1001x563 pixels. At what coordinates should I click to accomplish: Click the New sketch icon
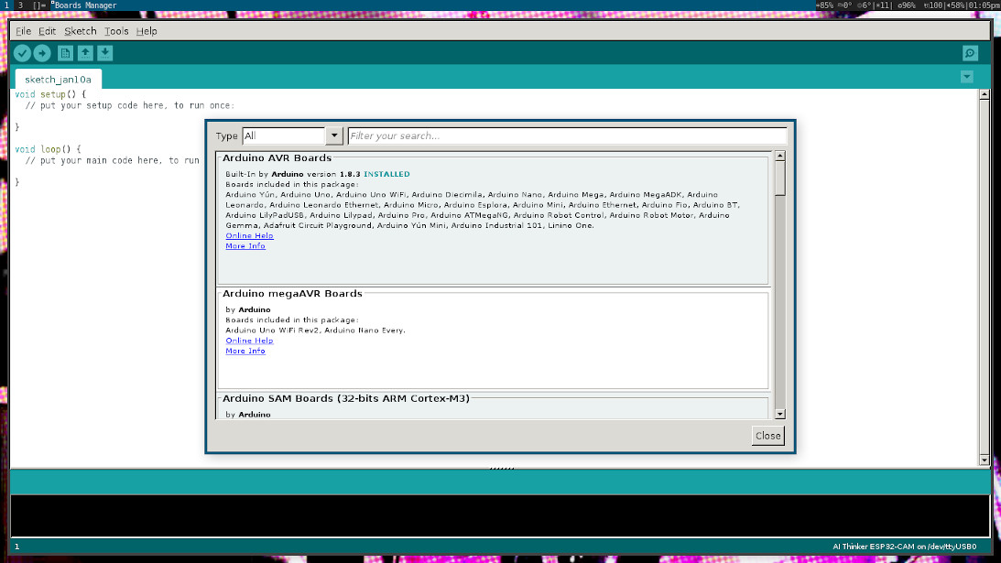(66, 53)
